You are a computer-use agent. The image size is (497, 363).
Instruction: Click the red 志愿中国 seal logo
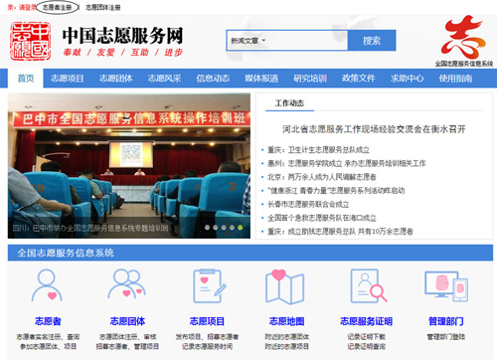(30, 41)
